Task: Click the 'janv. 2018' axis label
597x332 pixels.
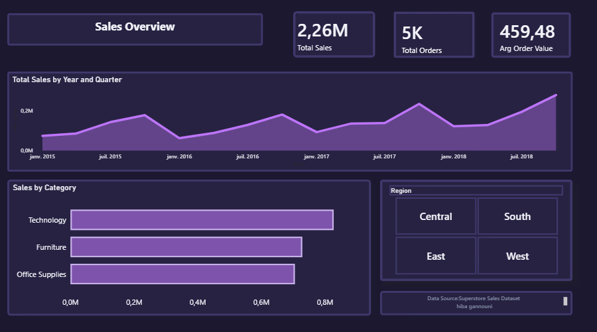Action: [454, 156]
